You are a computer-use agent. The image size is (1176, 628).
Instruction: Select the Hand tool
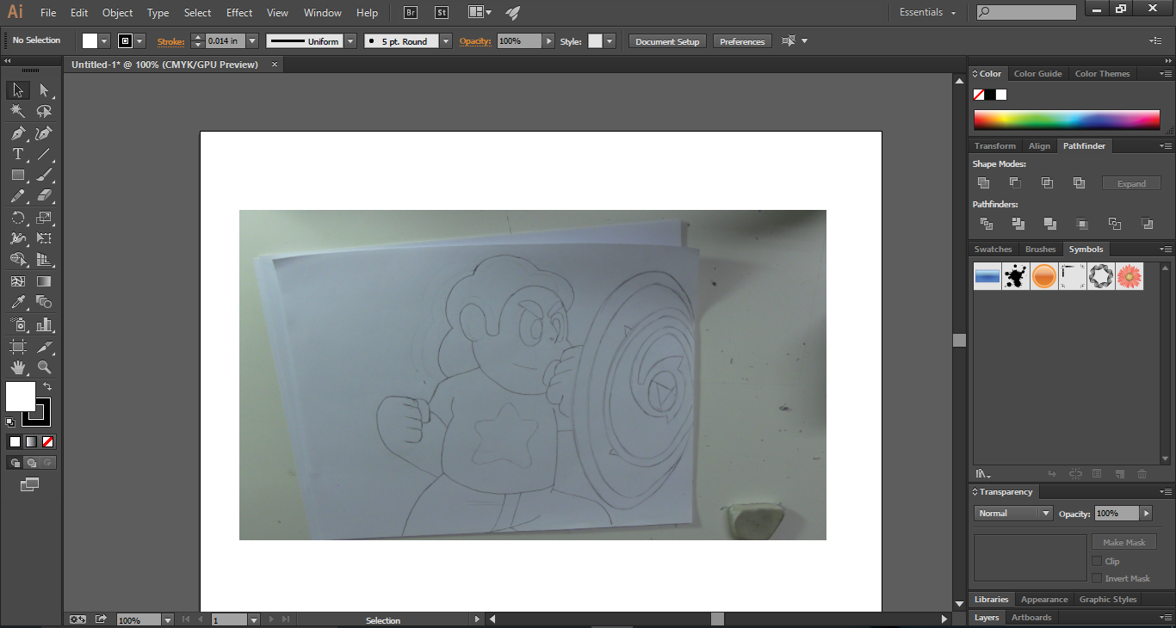(x=17, y=367)
